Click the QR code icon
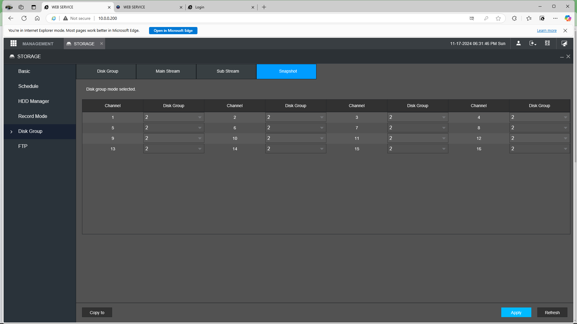Viewport: 577px width, 324px height. coord(547,43)
